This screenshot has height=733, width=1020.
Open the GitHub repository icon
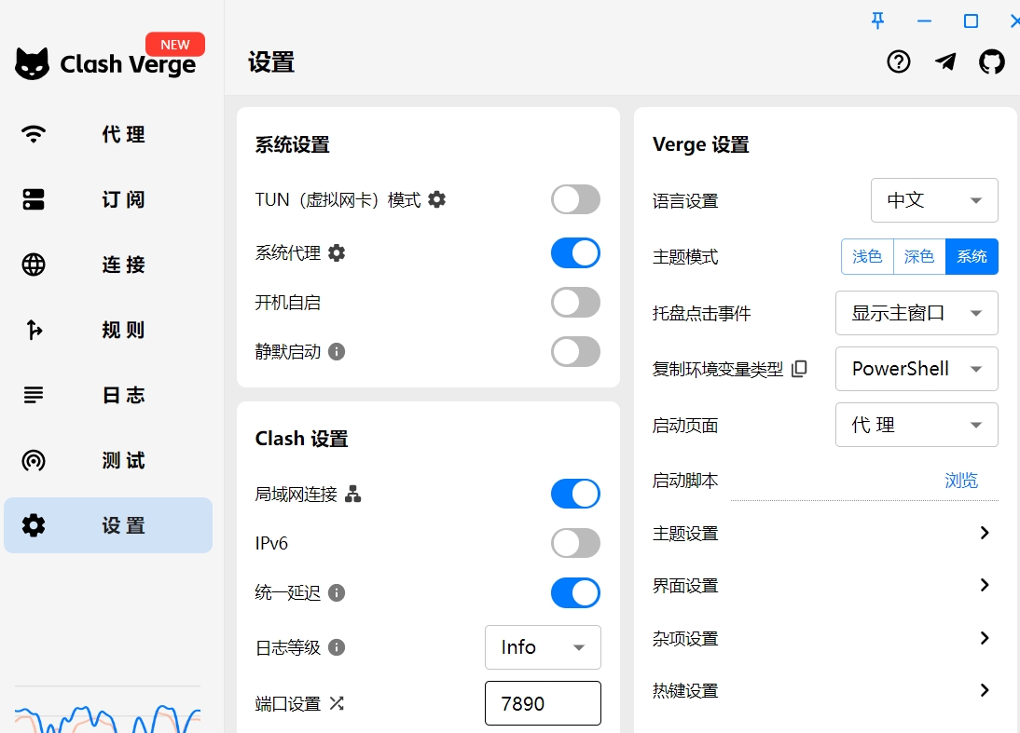point(992,61)
